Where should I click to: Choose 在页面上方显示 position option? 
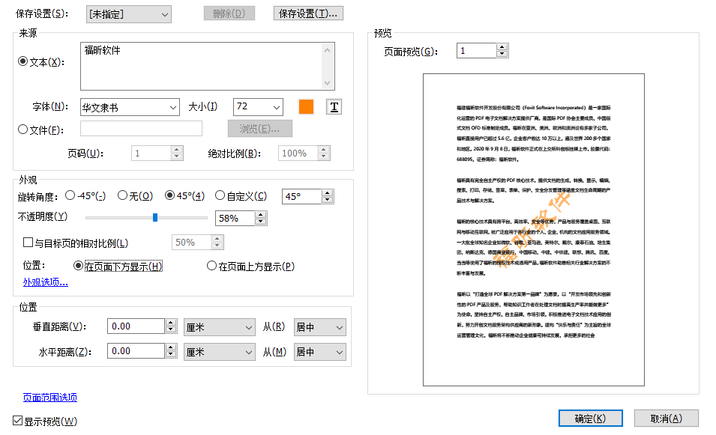(212, 266)
